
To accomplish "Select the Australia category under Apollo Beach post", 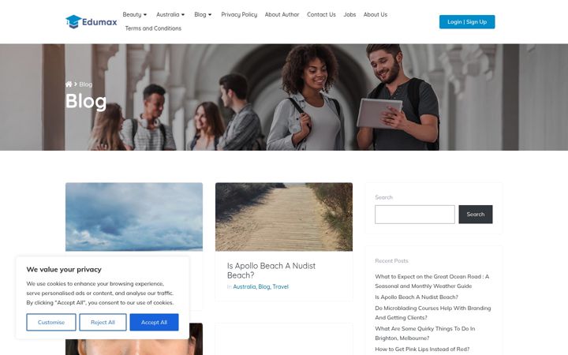I will coord(244,286).
